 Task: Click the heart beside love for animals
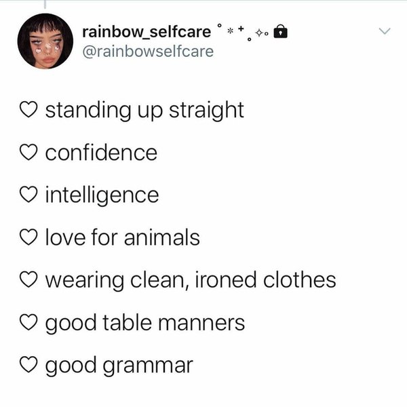pyautogui.click(x=30, y=237)
